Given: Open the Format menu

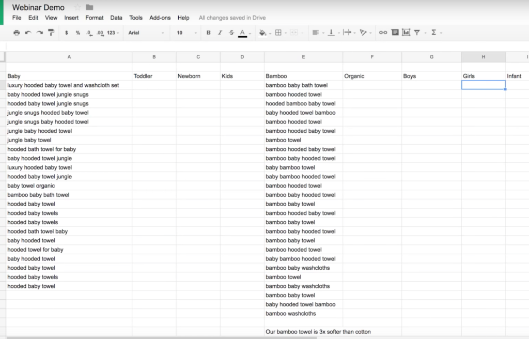Looking at the screenshot, I should [x=95, y=18].
